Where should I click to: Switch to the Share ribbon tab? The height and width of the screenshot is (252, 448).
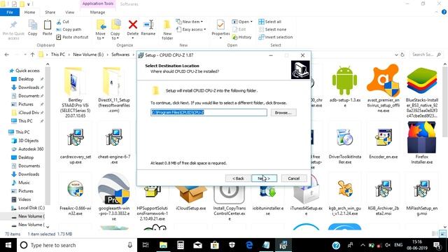tap(50, 13)
